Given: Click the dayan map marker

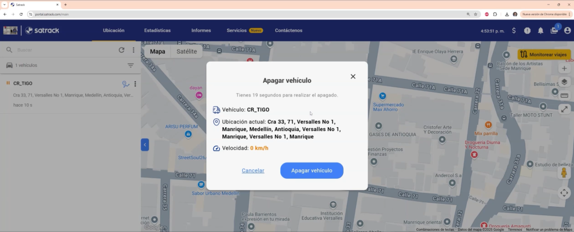Looking at the screenshot, I should coord(199,95).
